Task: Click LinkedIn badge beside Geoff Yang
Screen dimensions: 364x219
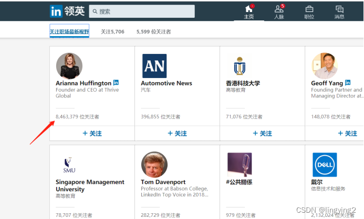Action: coord(348,82)
